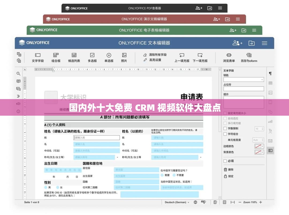Check the 必填 required field option
289x215 pixels.
coord(225,161)
